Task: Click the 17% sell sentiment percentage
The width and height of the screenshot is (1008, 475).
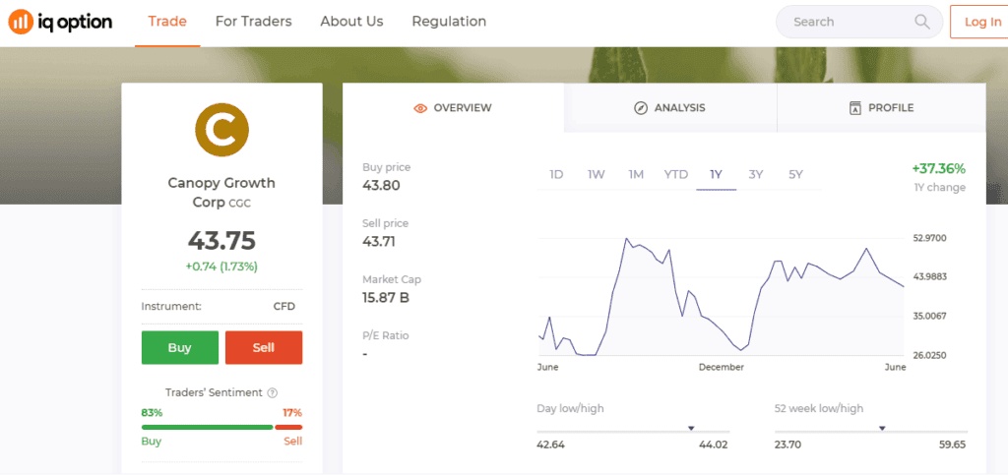Action: click(x=292, y=413)
